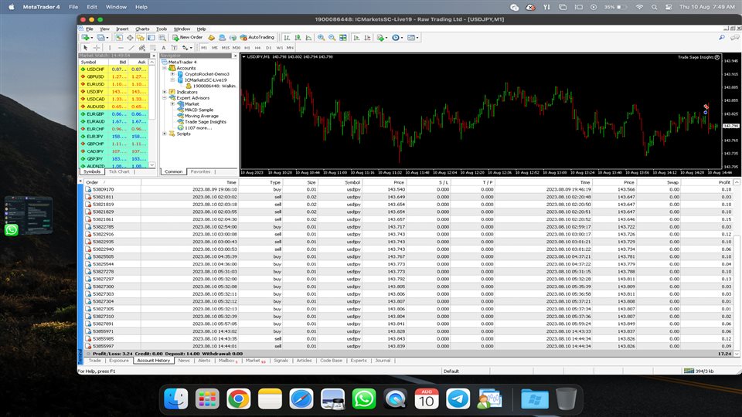Open the Profiles toolbar icon

pyautogui.click(x=100, y=37)
